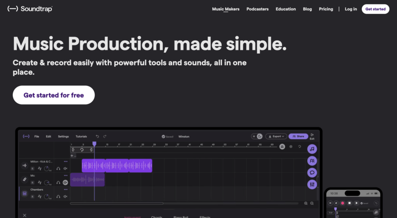Mute the Mic track
Screen dimensions: 397x218
pyautogui.click(x=65, y=182)
